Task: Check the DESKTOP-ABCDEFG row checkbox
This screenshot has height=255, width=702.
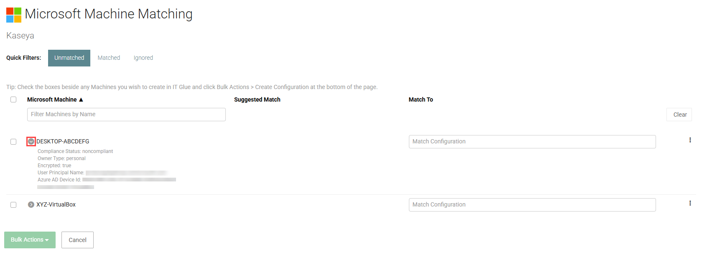Action: coord(13,142)
